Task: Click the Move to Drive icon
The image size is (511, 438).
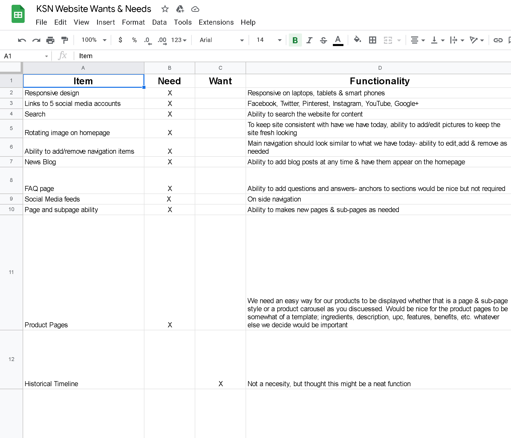Action: pyautogui.click(x=180, y=9)
